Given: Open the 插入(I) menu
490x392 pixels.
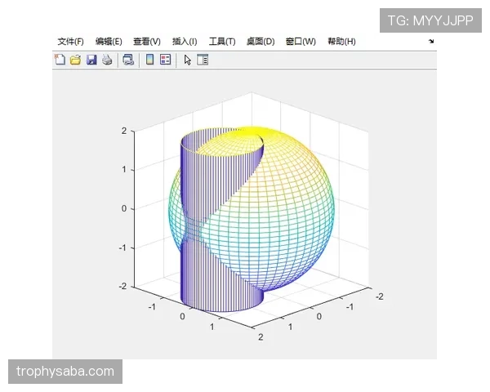Looking at the screenshot, I should pos(185,42).
